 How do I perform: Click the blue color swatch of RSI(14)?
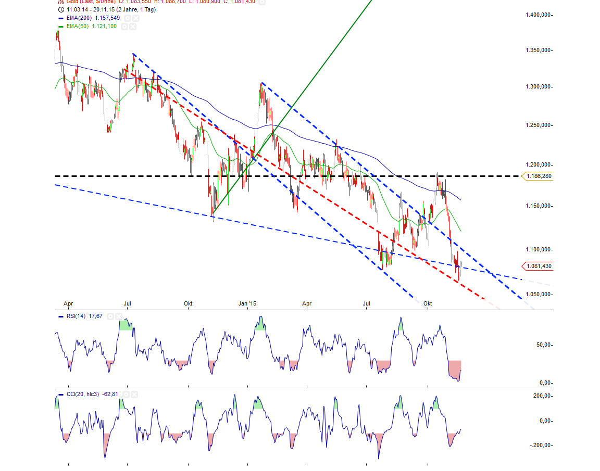click(60, 316)
